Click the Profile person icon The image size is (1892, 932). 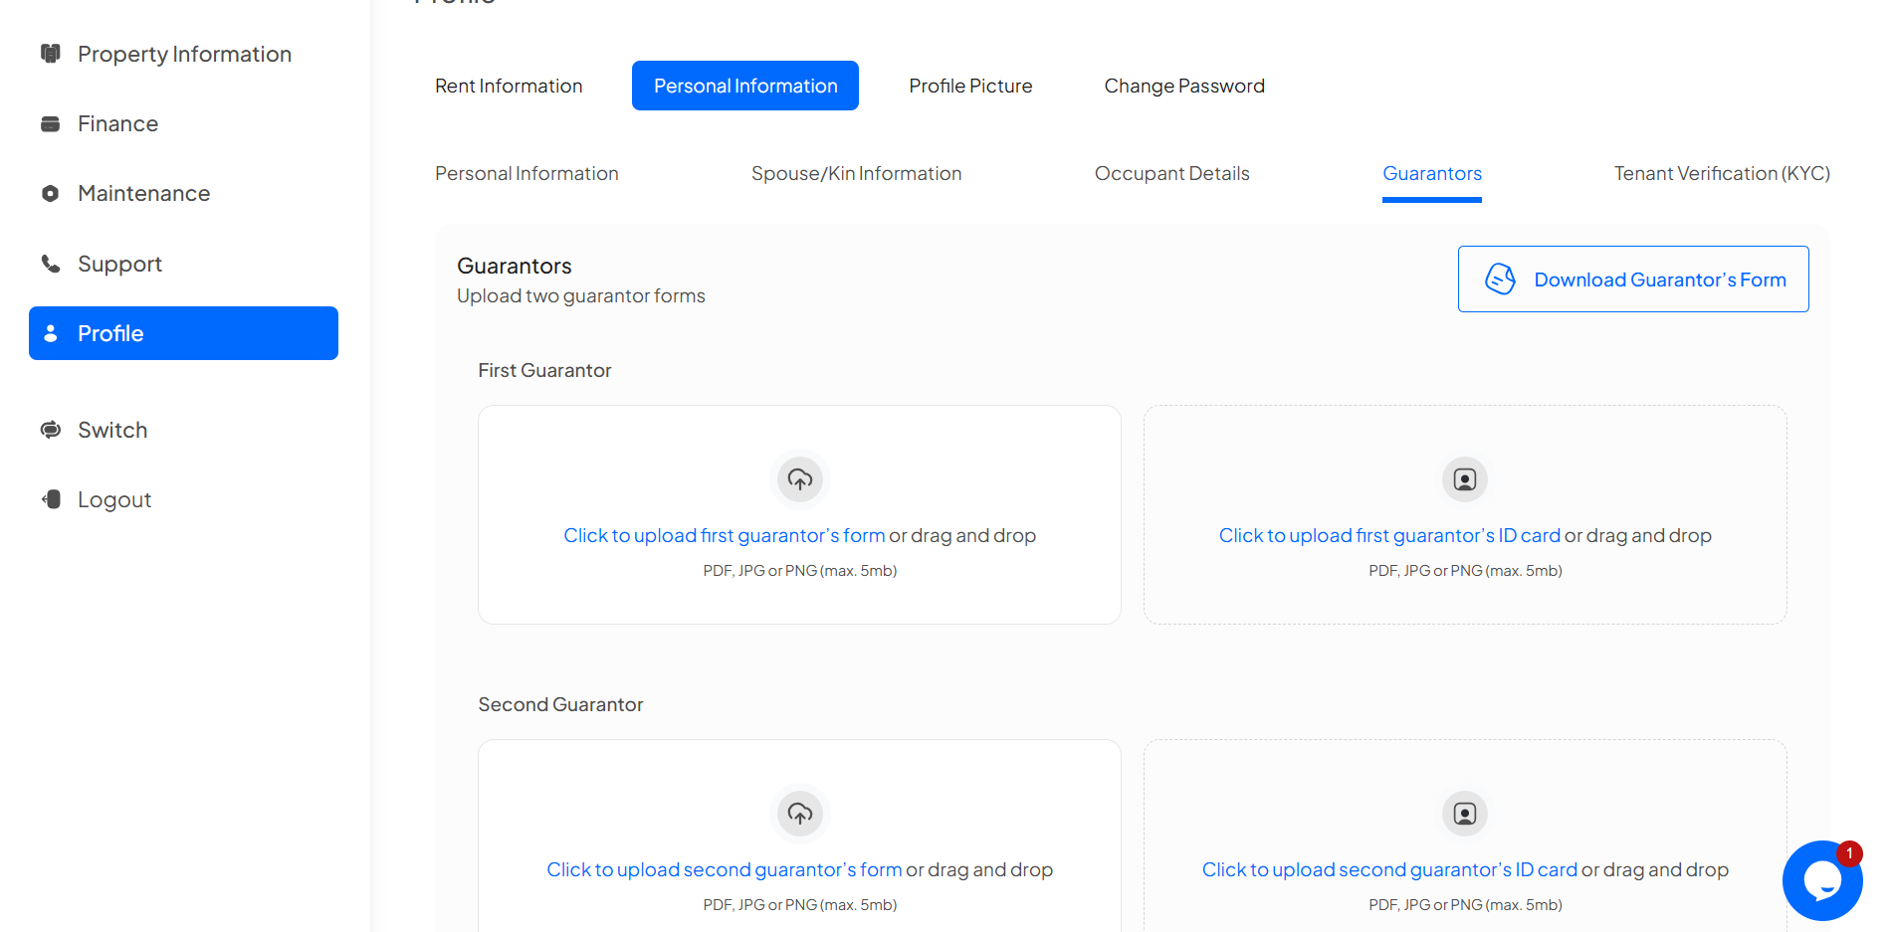50,333
